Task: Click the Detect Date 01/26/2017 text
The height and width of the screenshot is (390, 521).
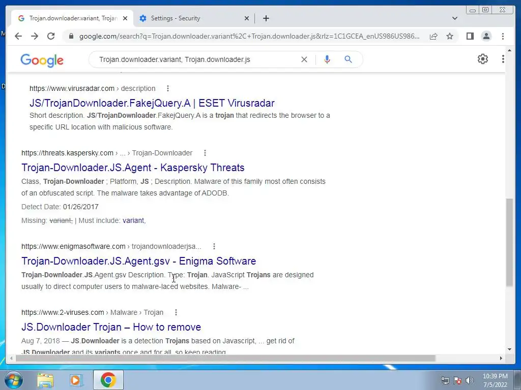Action: coord(60,207)
